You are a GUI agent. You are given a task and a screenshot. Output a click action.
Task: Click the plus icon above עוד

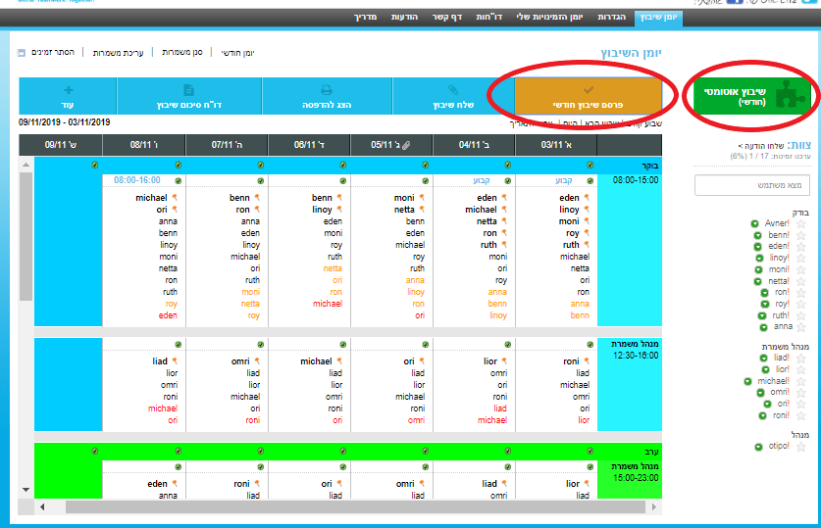pyautogui.click(x=68, y=89)
